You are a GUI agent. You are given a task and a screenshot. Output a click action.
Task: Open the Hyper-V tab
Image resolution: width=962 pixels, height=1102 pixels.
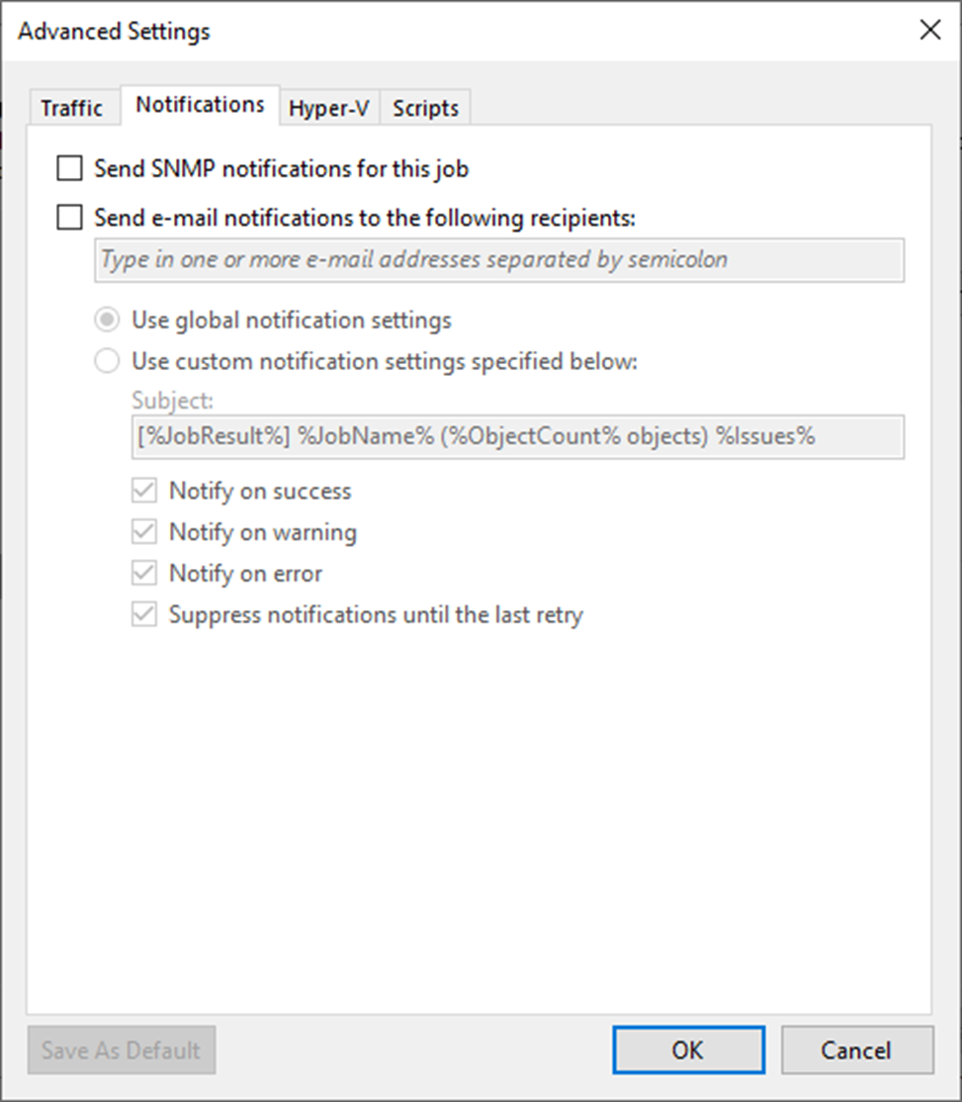click(x=328, y=108)
